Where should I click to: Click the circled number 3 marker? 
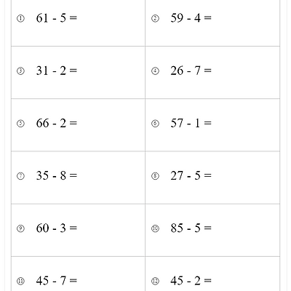[x=20, y=71]
